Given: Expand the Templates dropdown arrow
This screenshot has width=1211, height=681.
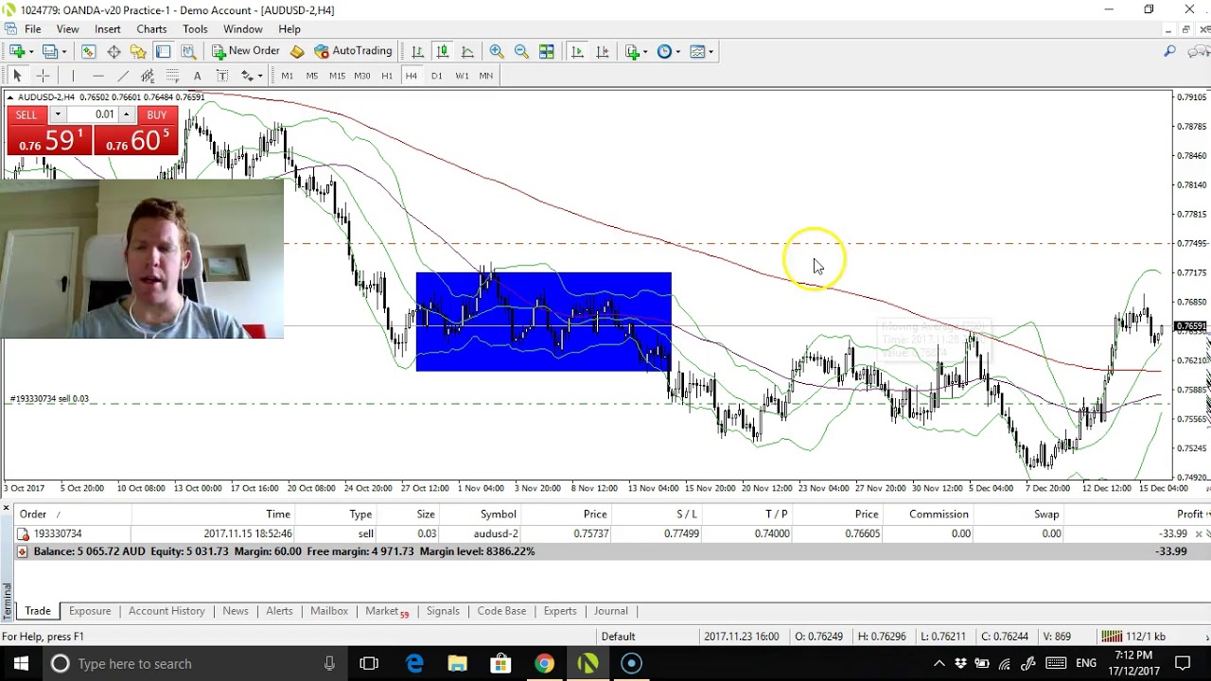Looking at the screenshot, I should [x=711, y=51].
